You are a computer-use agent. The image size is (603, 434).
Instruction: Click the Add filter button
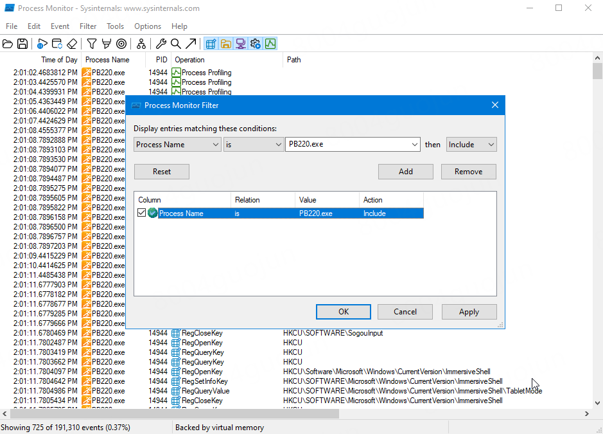406,172
